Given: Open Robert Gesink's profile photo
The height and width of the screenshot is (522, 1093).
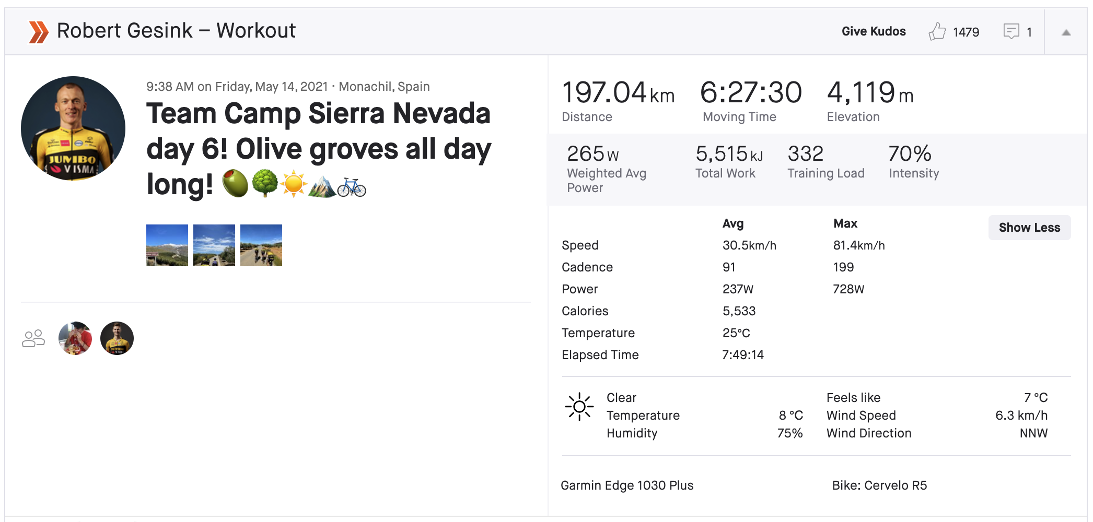Looking at the screenshot, I should click(73, 128).
